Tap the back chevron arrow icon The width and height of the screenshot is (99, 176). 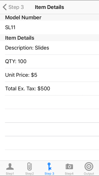tap(5, 7)
